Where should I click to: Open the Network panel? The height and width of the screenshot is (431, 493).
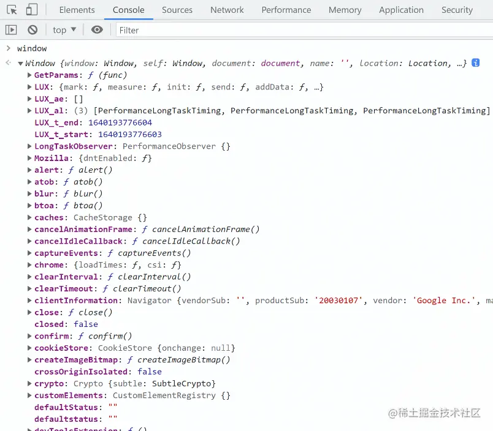tap(227, 10)
